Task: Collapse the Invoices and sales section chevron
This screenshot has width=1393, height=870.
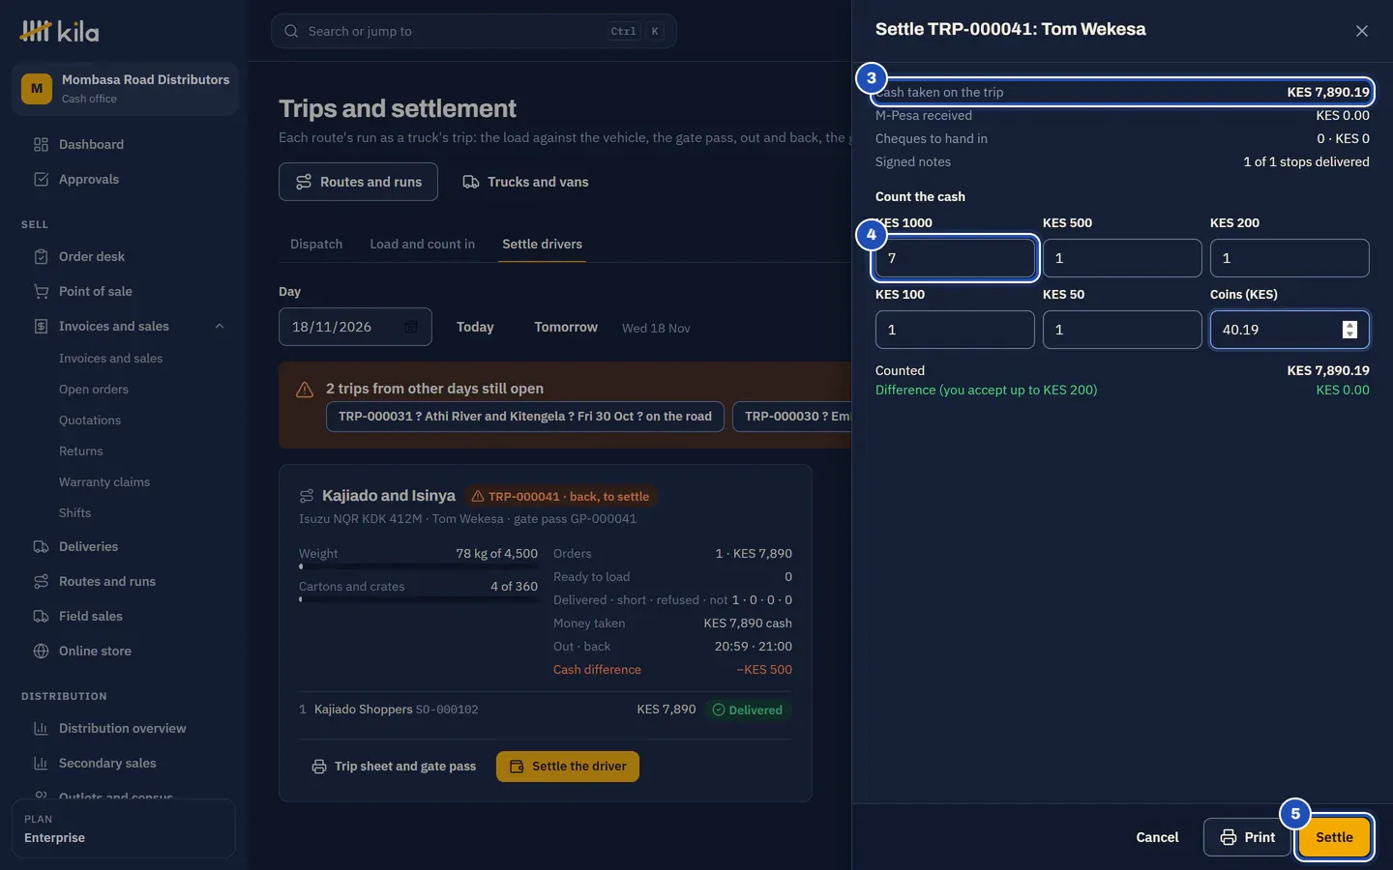Action: point(220,326)
